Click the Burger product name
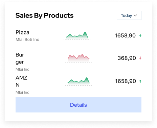This screenshot has width=157, height=128. tap(20, 58)
